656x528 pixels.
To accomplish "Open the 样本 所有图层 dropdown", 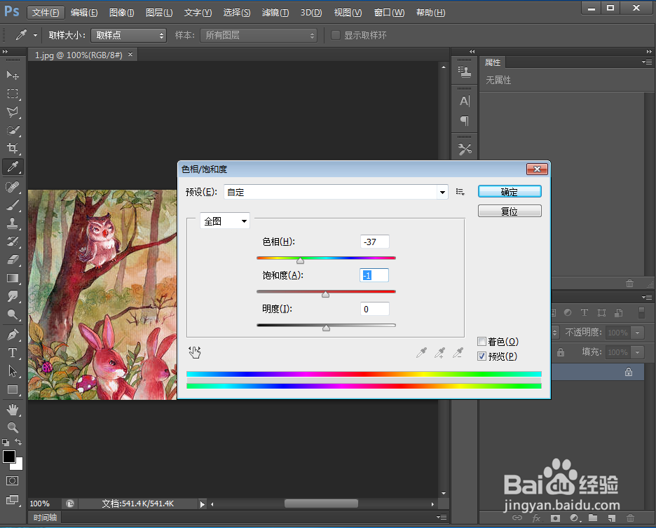I will point(259,35).
